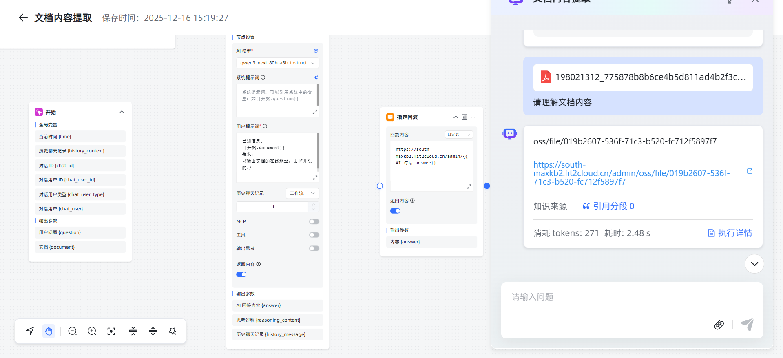Collapse all nodes in the toolbar
The image size is (783, 358).
coord(133,331)
